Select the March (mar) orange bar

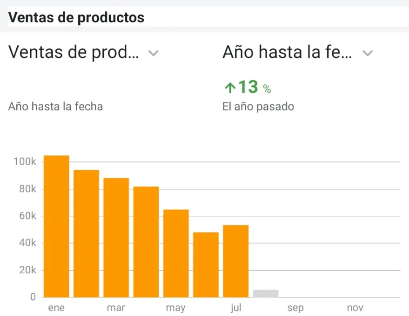pyautogui.click(x=116, y=238)
